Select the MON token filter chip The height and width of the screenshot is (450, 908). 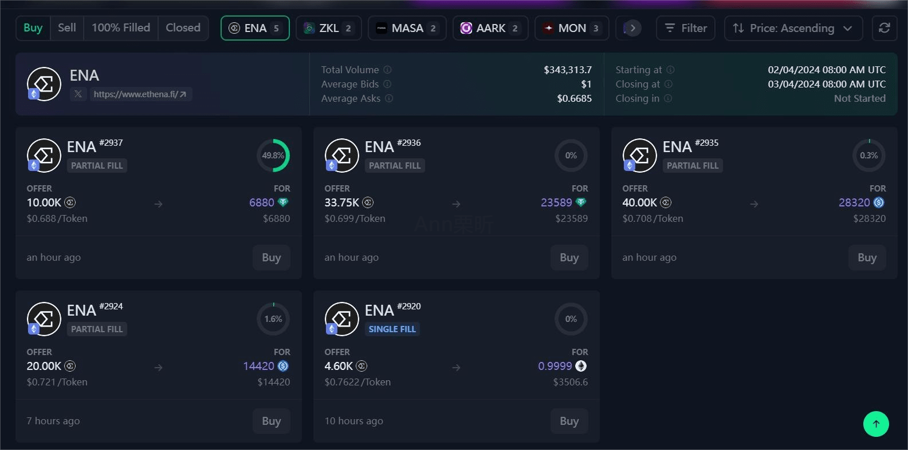tap(572, 28)
